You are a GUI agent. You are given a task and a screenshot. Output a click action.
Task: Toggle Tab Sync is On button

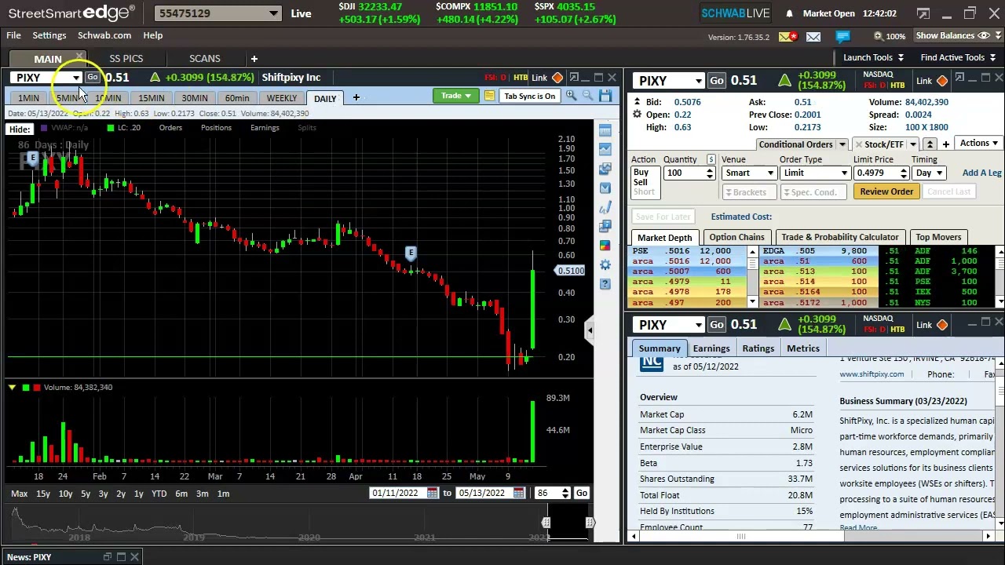click(530, 96)
